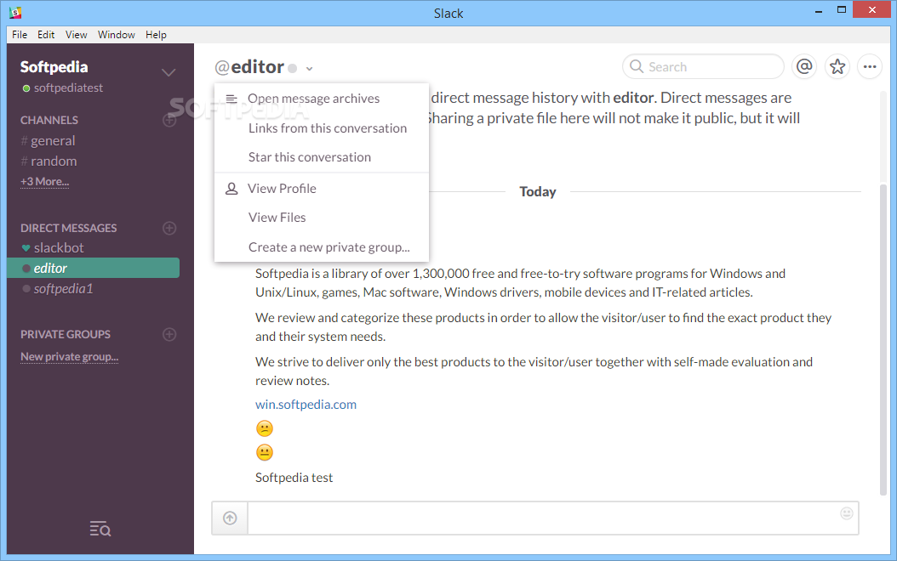Open the quick switcher icon in sidebar
The width and height of the screenshot is (897, 561).
point(100,529)
